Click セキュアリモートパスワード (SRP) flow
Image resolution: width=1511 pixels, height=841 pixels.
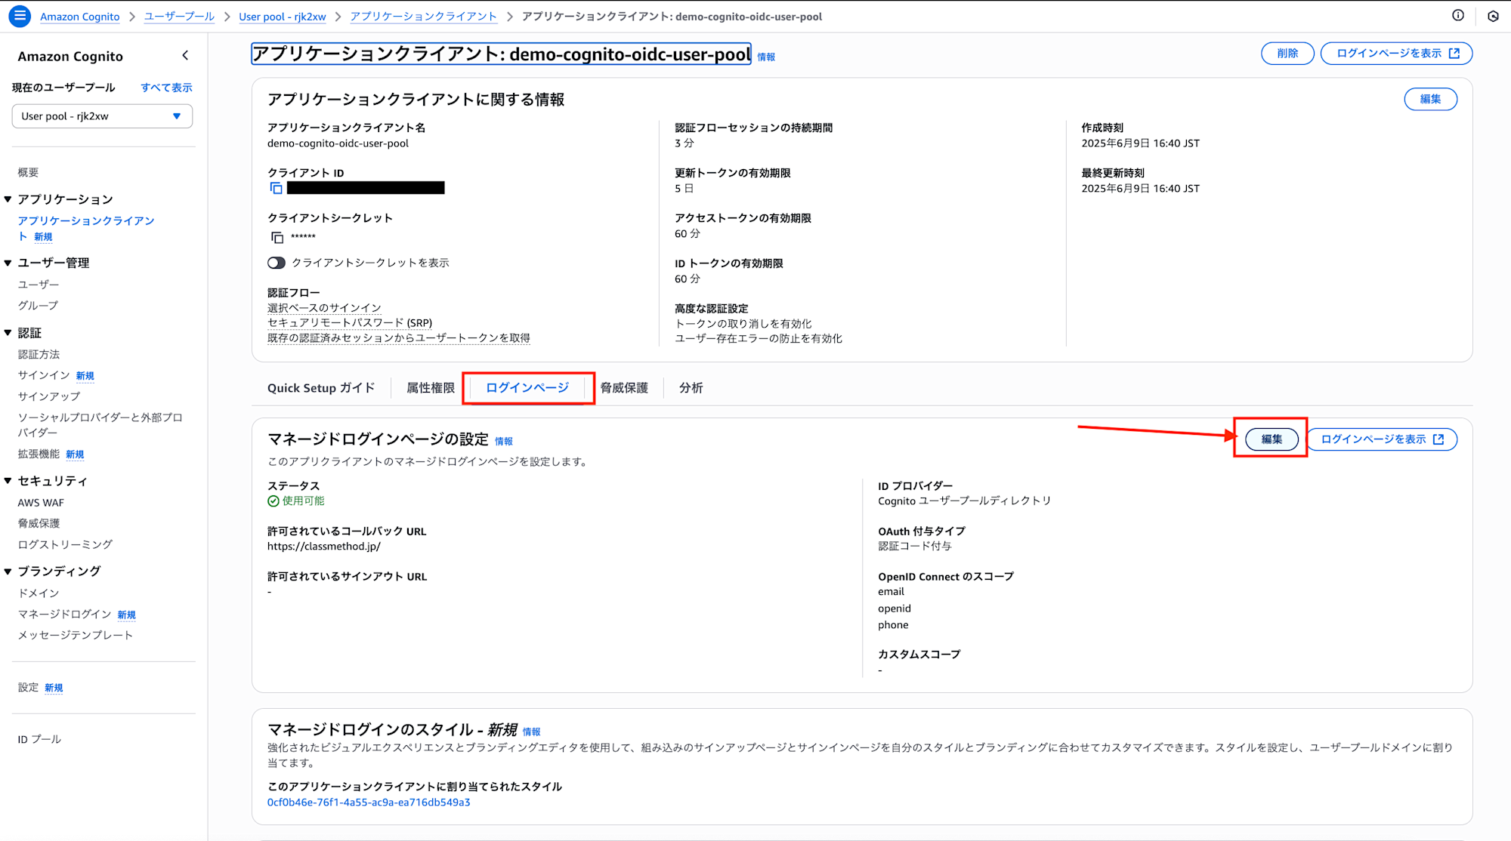pyautogui.click(x=350, y=323)
